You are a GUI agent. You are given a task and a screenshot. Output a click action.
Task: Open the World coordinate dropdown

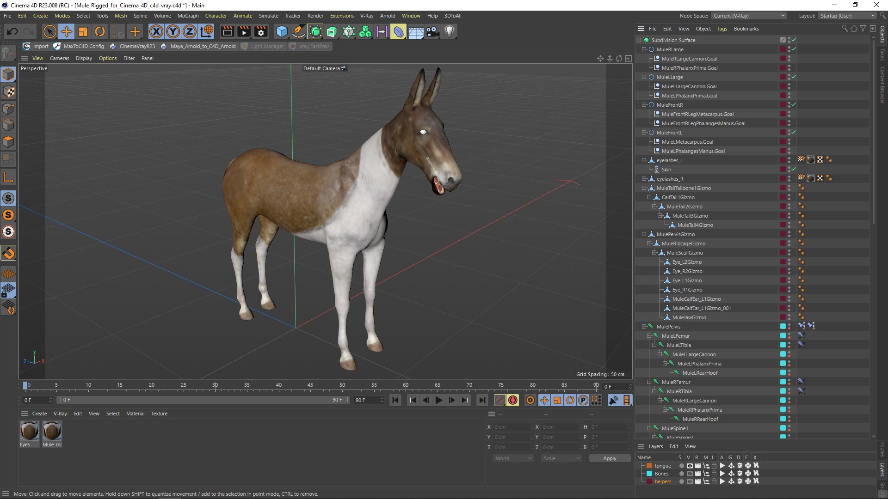coord(513,458)
